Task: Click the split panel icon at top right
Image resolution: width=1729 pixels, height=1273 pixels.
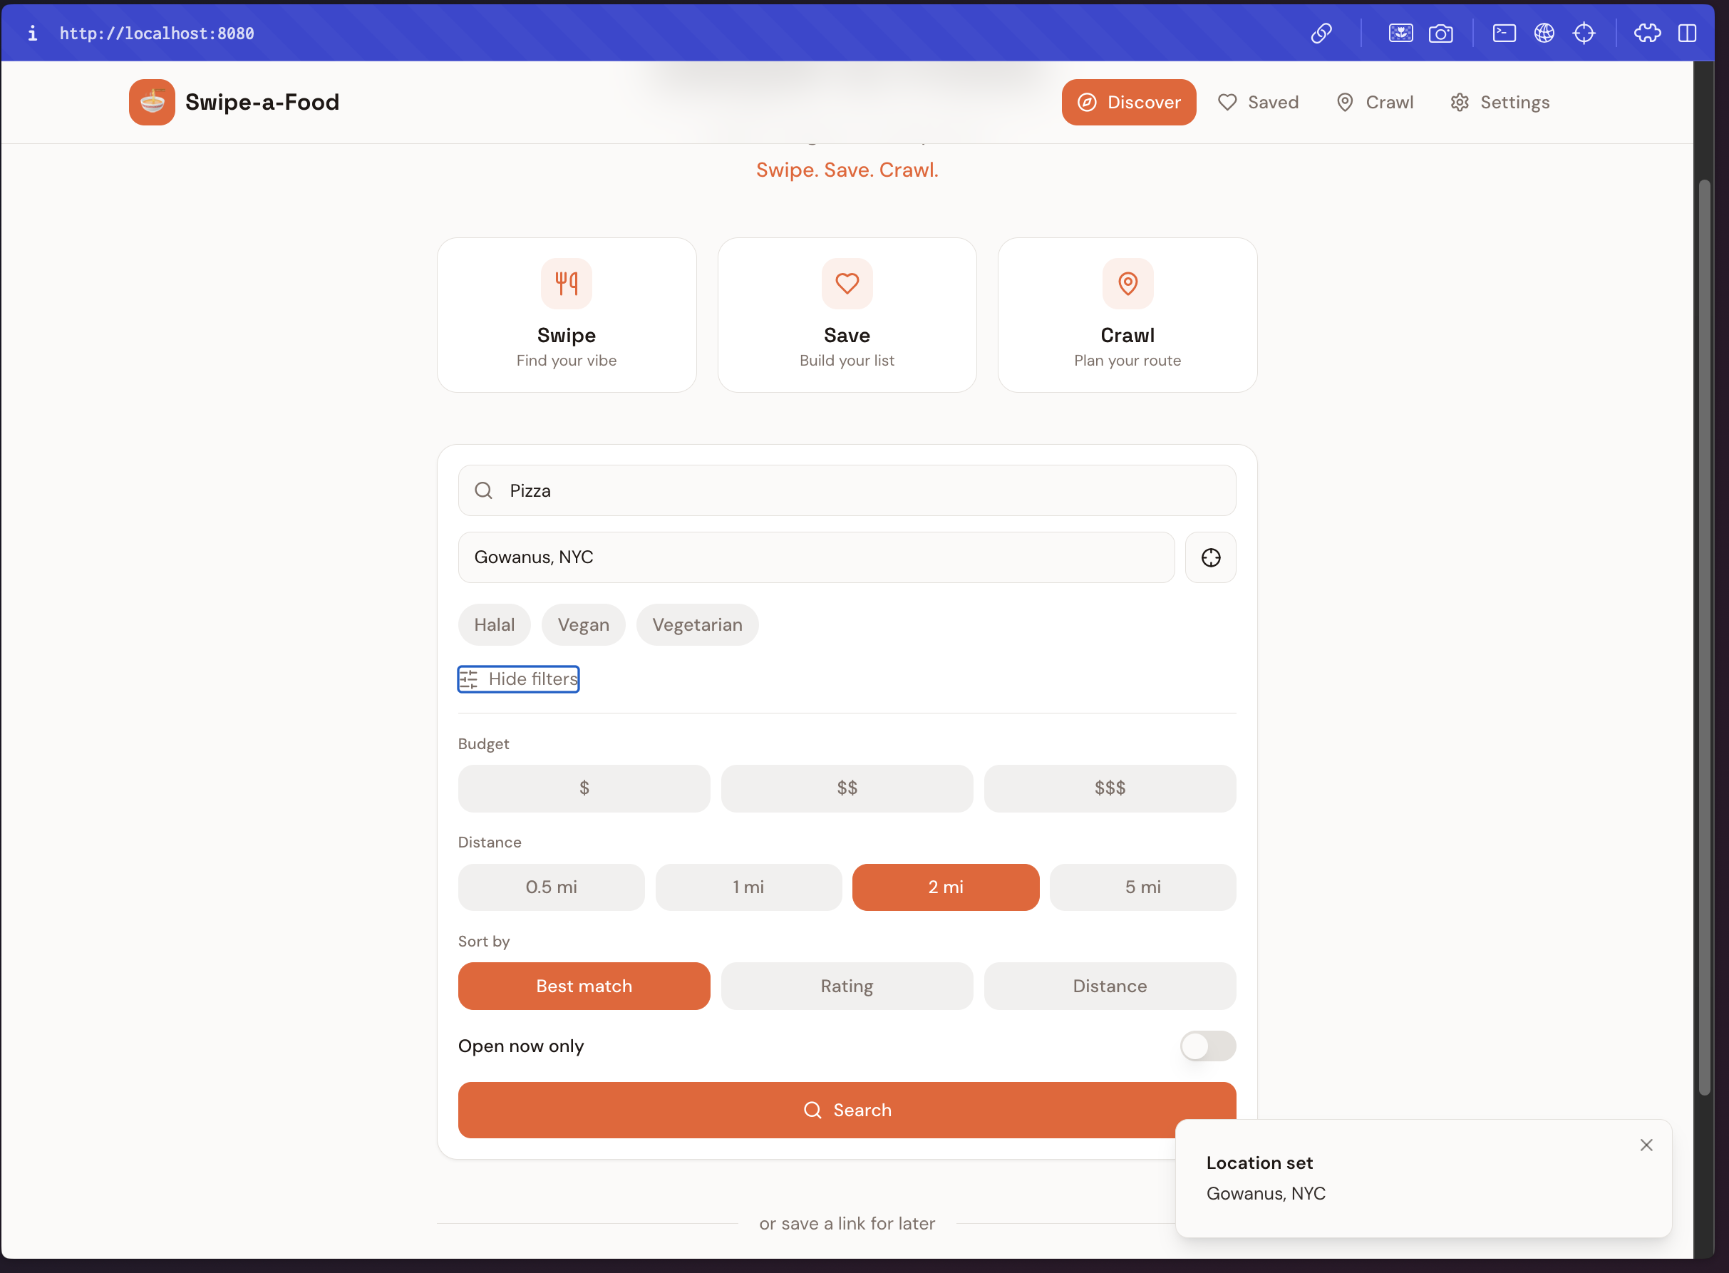Action: (1687, 33)
